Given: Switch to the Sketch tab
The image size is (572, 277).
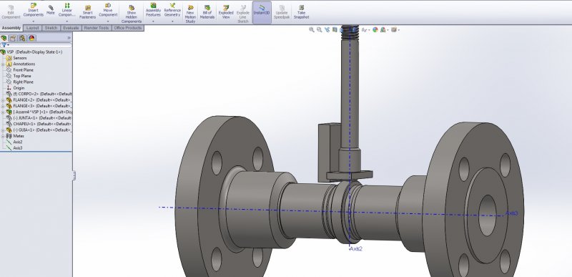Looking at the screenshot, I should [x=51, y=28].
